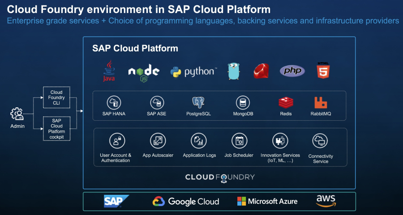
Task: Select the PHP logo
Action: 292,71
